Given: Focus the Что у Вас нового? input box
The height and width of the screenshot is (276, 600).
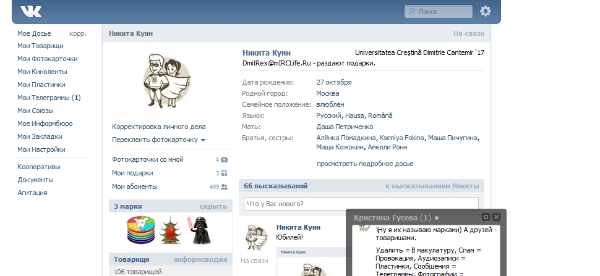Looking at the screenshot, I should [361, 204].
